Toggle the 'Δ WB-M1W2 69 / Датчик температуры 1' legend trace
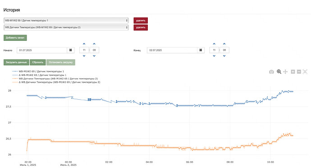This screenshot has width=311, height=168. coord(39,75)
